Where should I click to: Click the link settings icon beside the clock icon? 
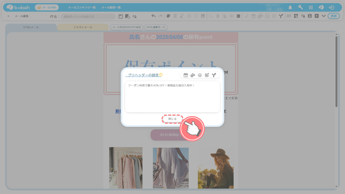[x=134, y=16]
